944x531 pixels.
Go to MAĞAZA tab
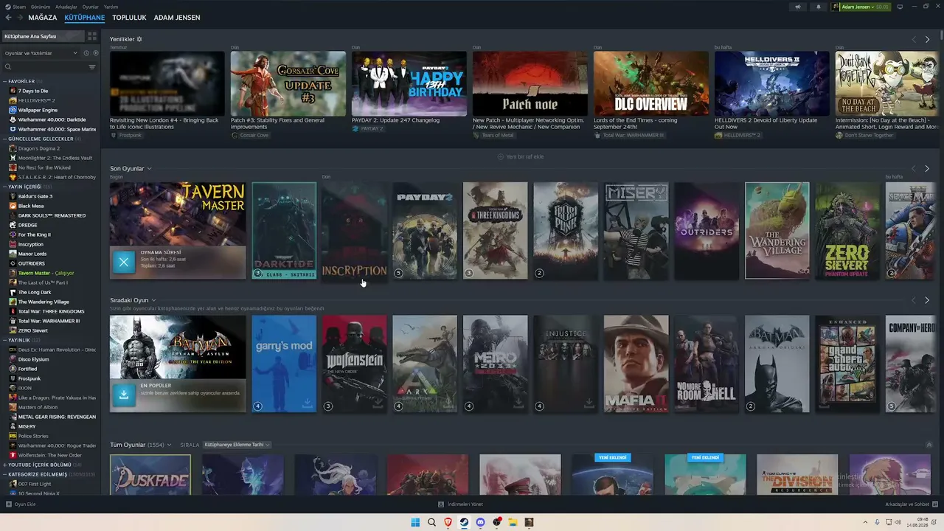[43, 18]
